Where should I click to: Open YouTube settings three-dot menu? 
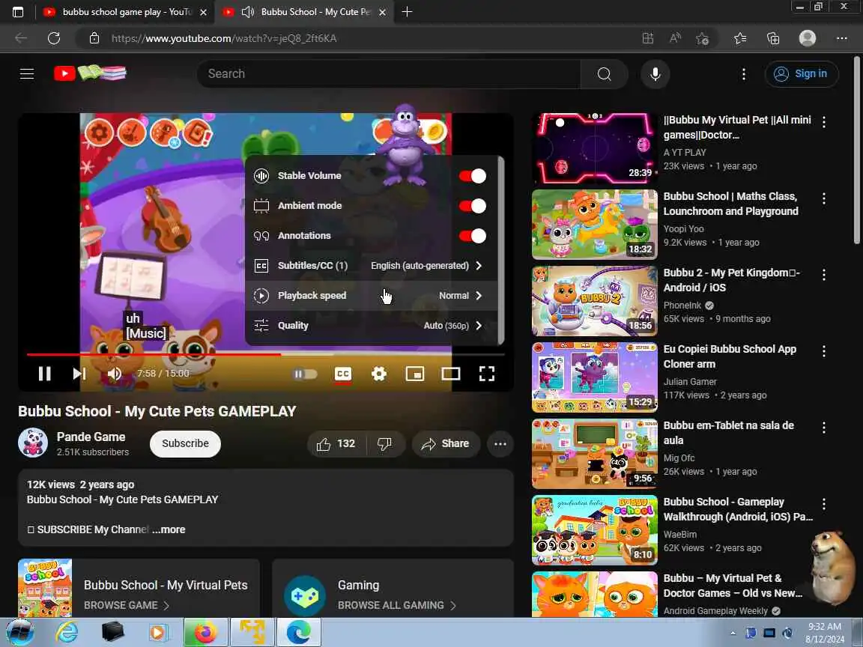[744, 73]
